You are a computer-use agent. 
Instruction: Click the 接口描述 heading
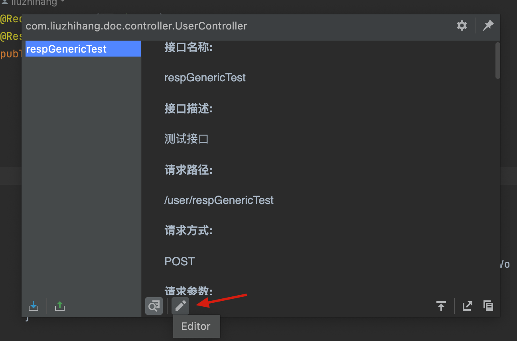[x=189, y=108]
